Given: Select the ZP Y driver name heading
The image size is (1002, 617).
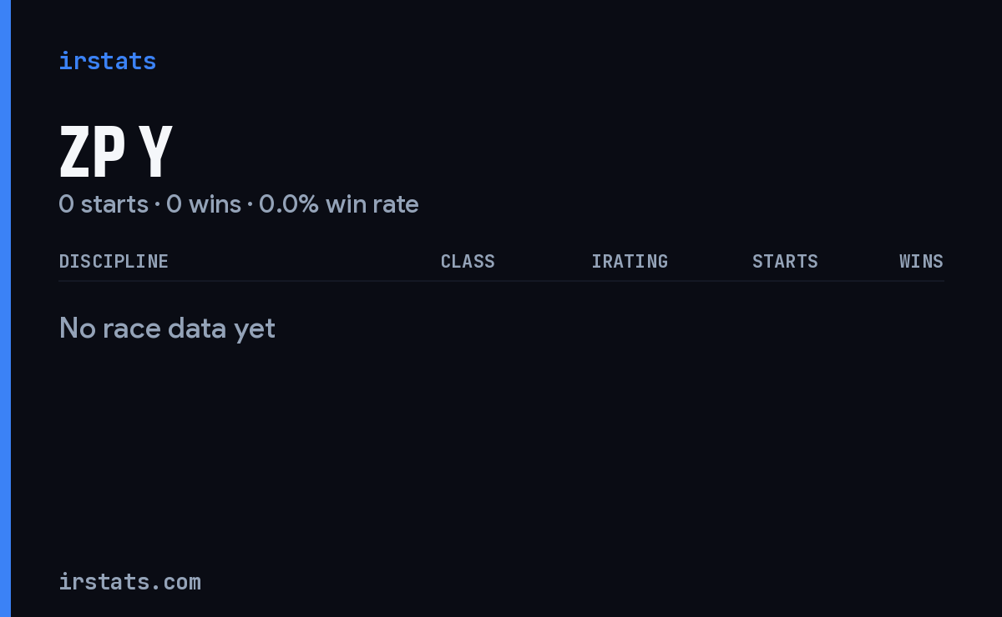Looking at the screenshot, I should (x=115, y=152).
